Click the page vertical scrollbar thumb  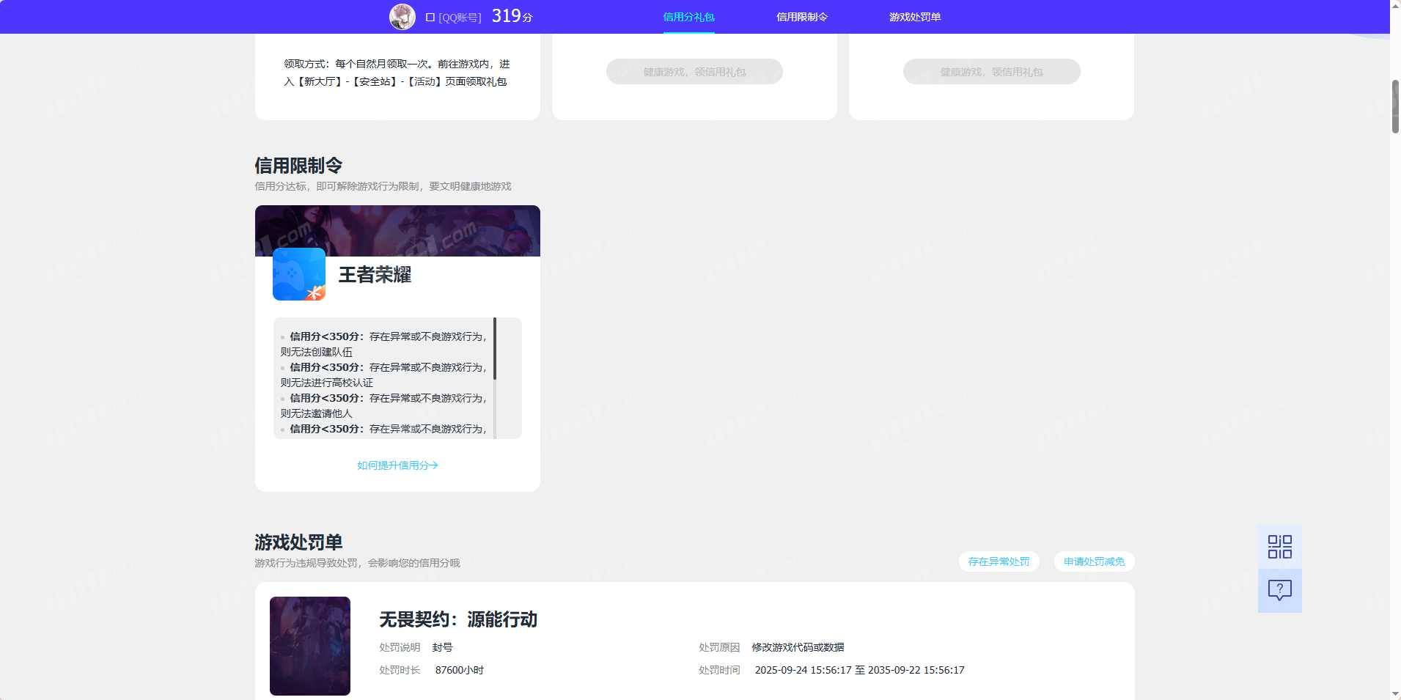1395,106
